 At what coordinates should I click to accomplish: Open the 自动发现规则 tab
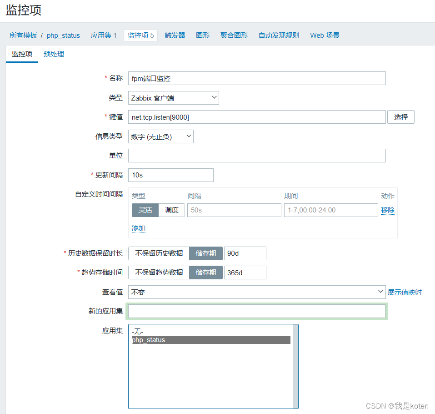pyautogui.click(x=279, y=35)
